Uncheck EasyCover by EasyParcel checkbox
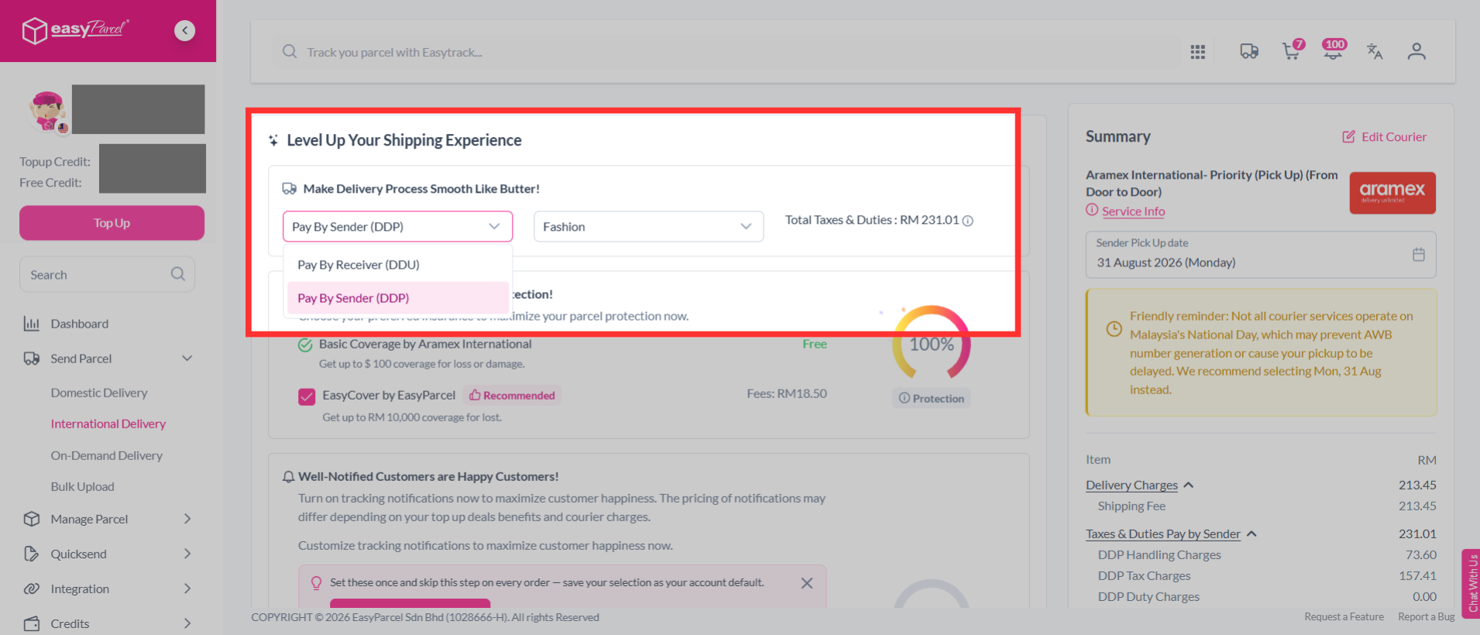Screen dimensions: 1480x635 (307, 396)
